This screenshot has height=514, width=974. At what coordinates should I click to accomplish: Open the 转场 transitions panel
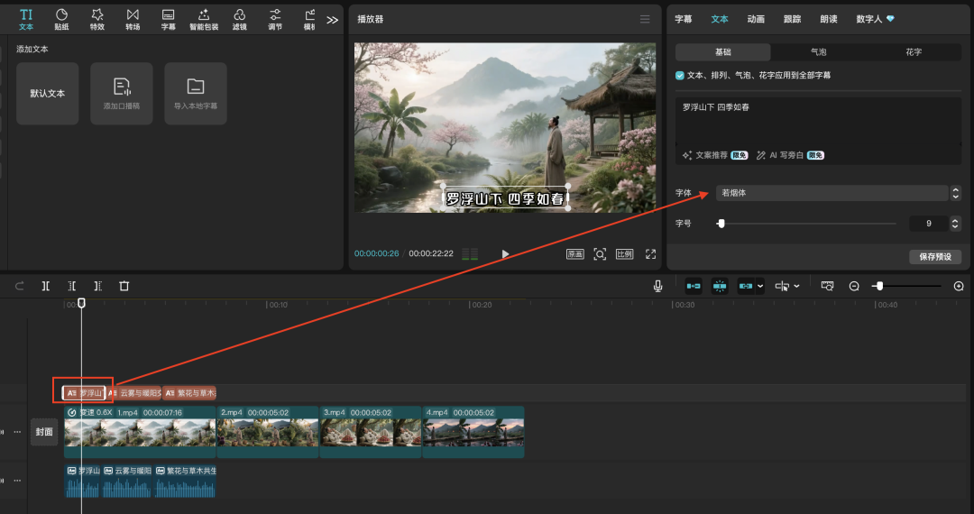tap(133, 19)
